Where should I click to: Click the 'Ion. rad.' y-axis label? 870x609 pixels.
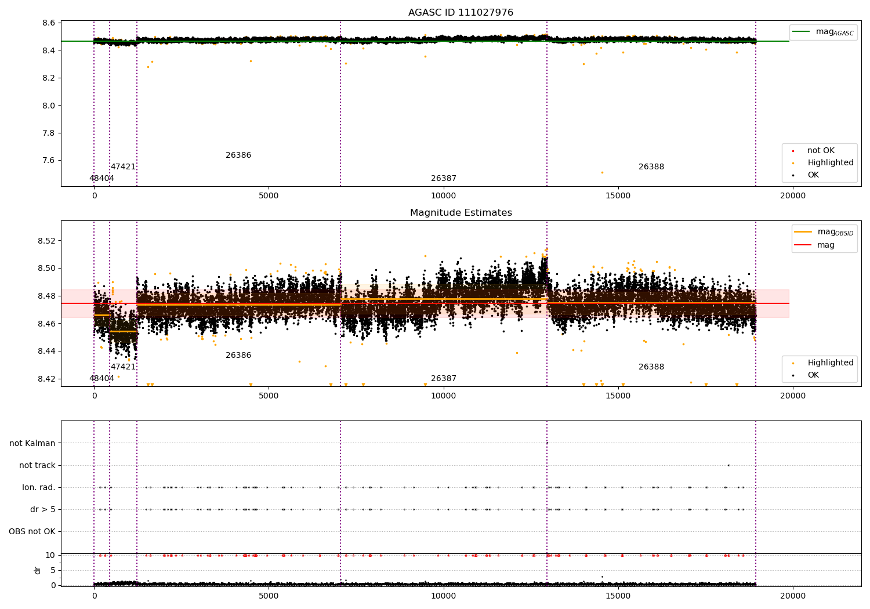pos(39,488)
